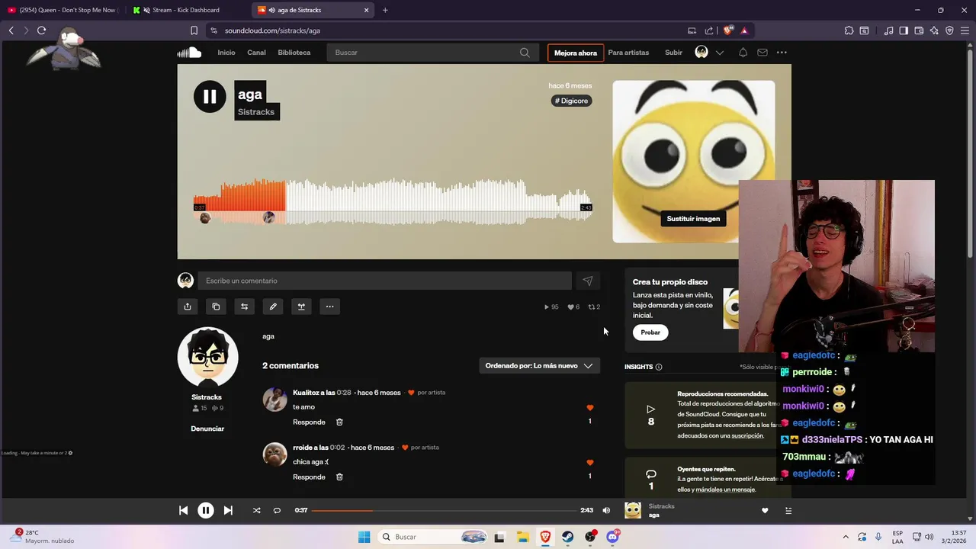The height and width of the screenshot is (549, 976).
Task: Open 'Ordenado por: Lo más nuevo' dropdown
Action: click(x=539, y=365)
